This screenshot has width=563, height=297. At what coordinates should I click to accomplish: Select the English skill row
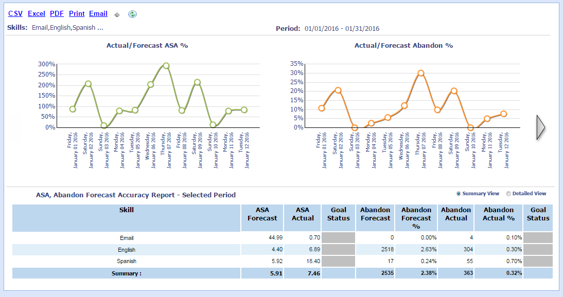(127, 250)
